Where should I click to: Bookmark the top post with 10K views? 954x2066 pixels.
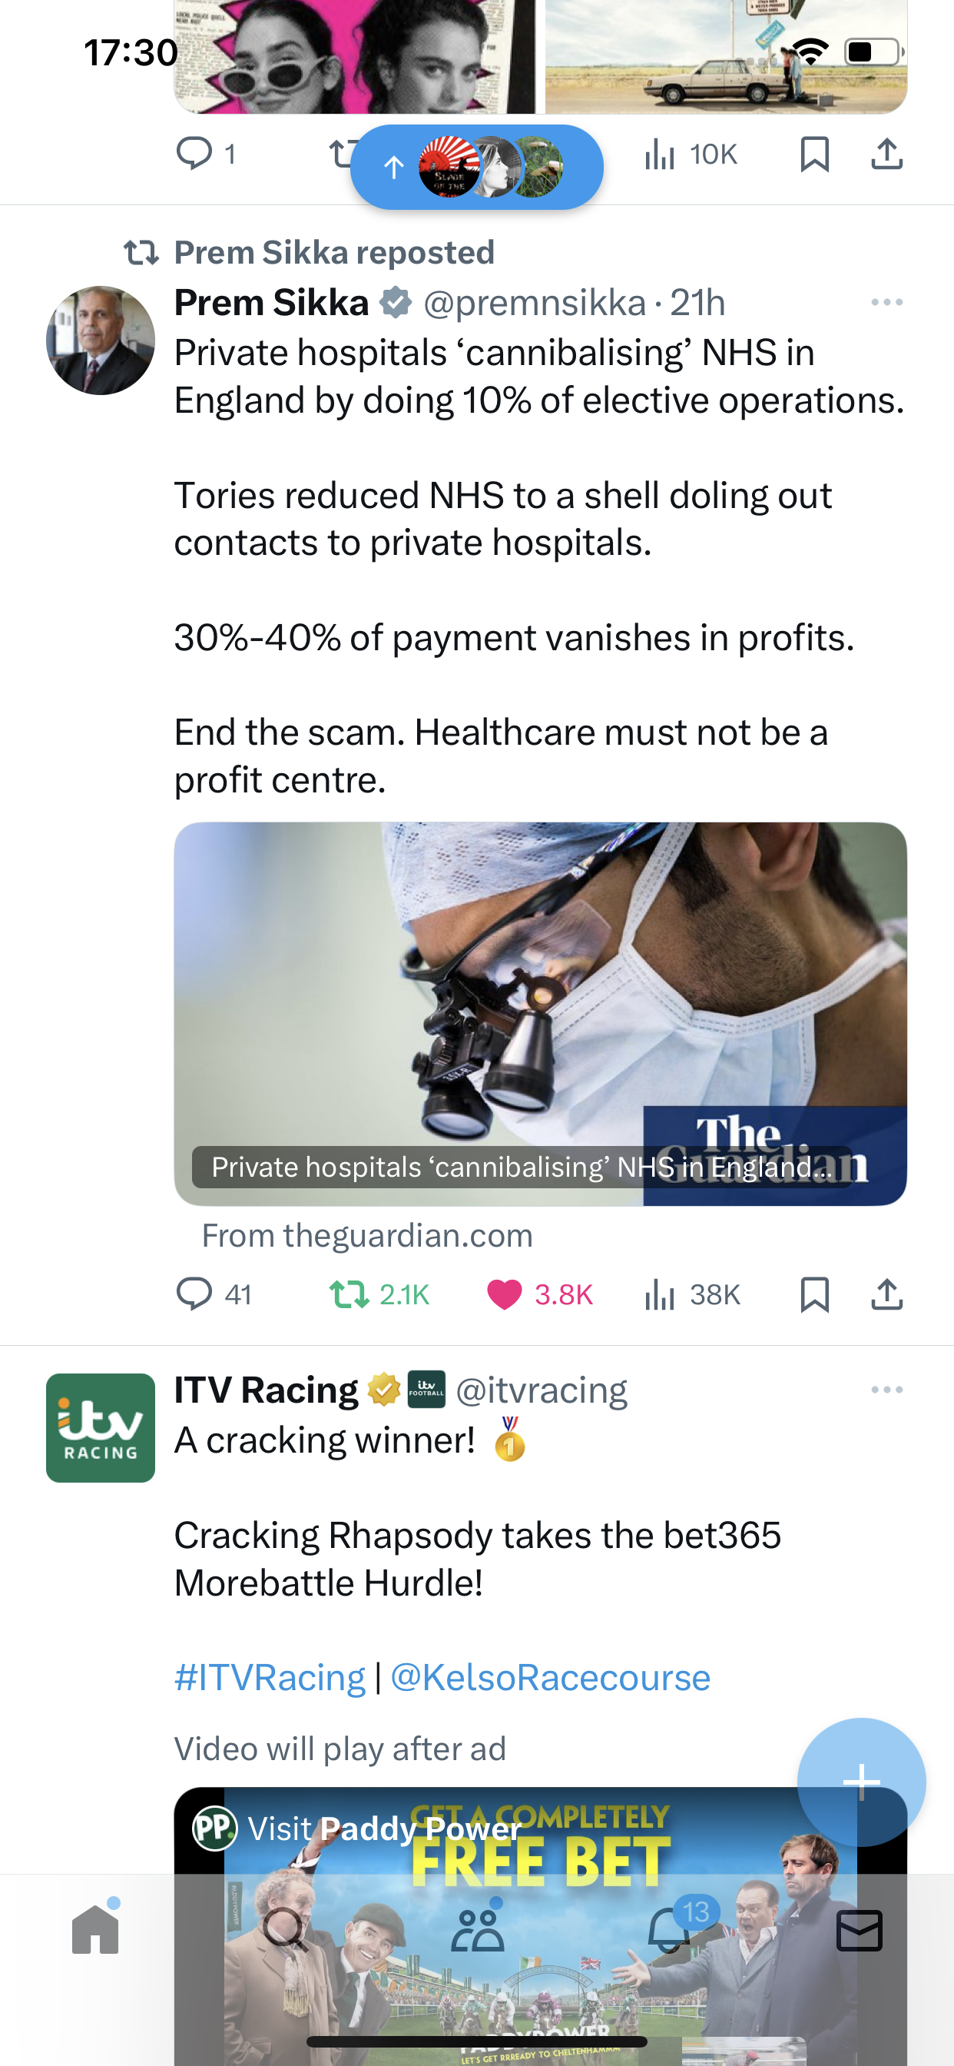click(x=814, y=153)
